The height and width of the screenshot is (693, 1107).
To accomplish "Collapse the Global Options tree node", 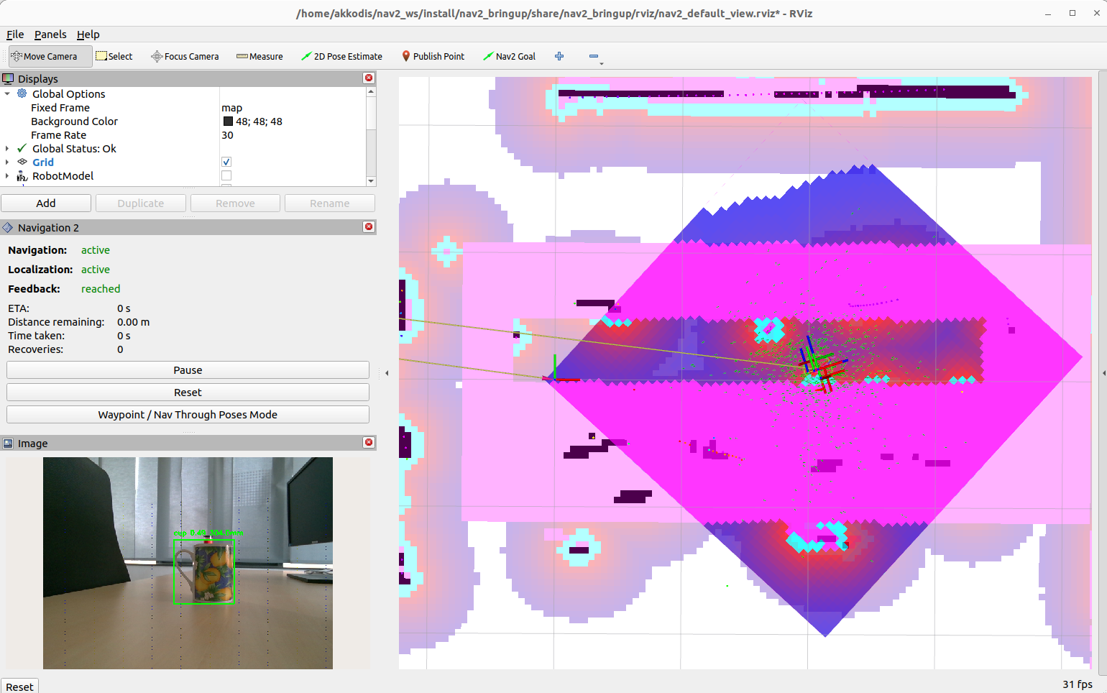I will (7, 93).
